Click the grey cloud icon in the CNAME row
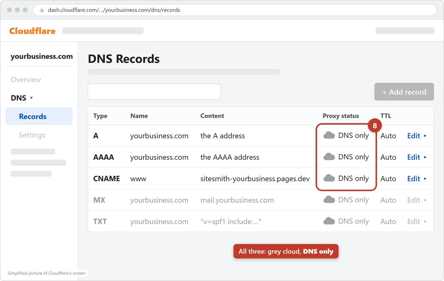The height and width of the screenshot is (281, 444). coord(329,178)
